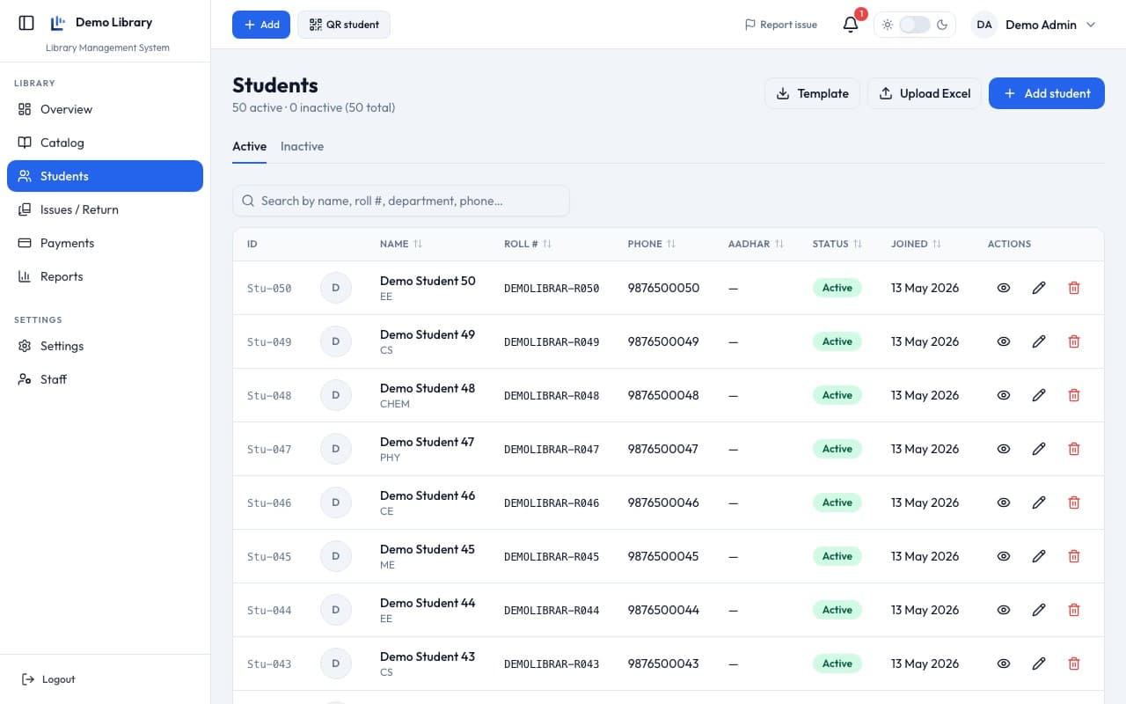Viewport: 1126px width, 704px height.
Task: Open Overview in the sidebar
Action: tap(105, 109)
